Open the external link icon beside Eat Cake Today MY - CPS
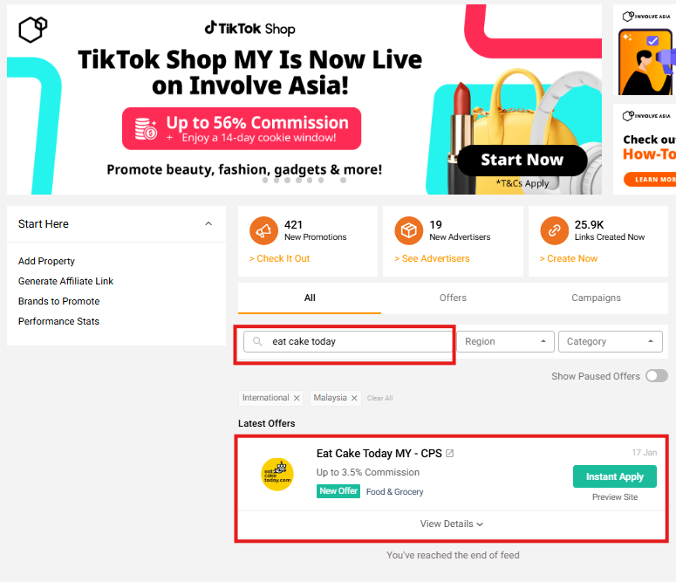This screenshot has height=582, width=676. coord(450,454)
